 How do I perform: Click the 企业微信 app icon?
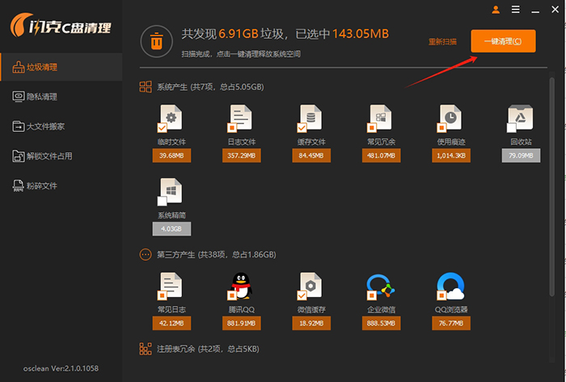click(381, 286)
